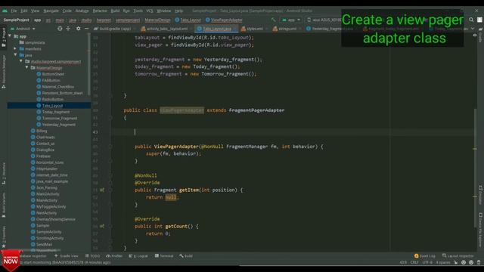Image resolution: width=484 pixels, height=272 pixels.
Task: Collapse the studio.harpreet.sampleproject package
Action: coord(21,61)
